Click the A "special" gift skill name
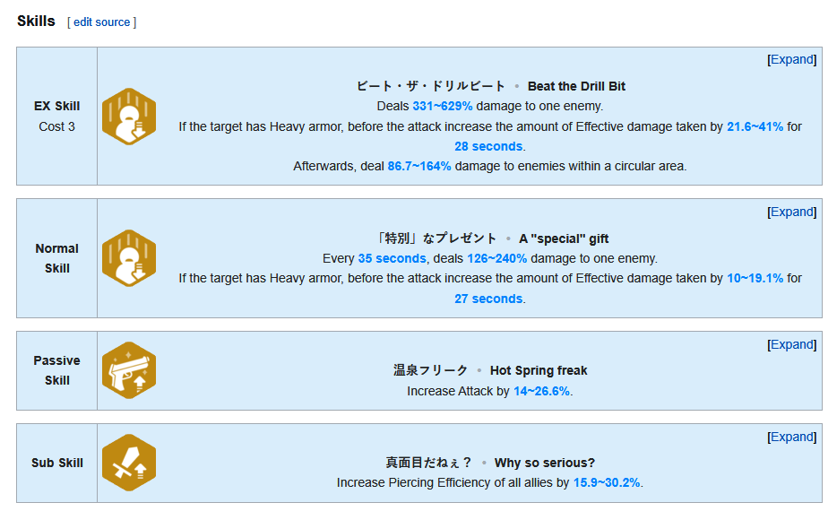The height and width of the screenshot is (520, 837). [x=564, y=238]
